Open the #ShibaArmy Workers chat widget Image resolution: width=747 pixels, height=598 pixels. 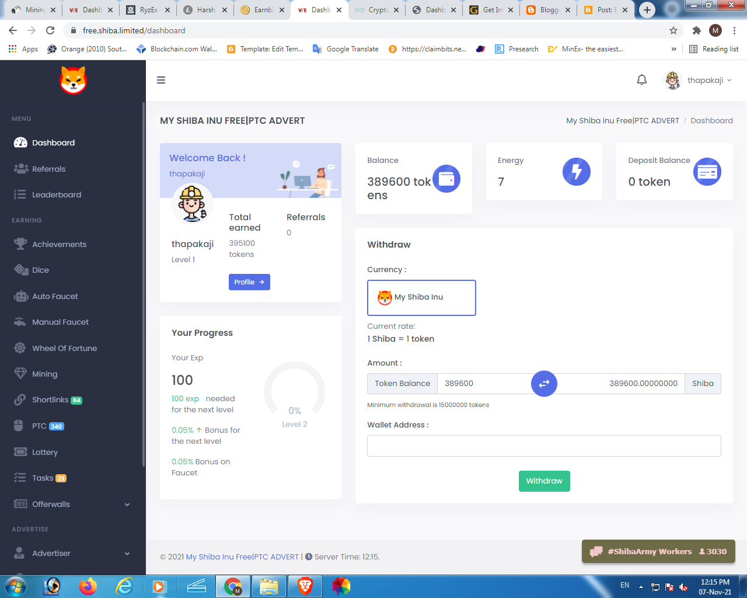pyautogui.click(x=658, y=551)
